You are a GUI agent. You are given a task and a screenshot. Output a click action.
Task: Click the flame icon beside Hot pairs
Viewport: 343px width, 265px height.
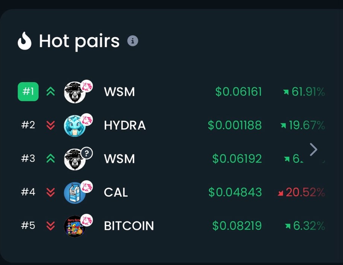pos(25,41)
